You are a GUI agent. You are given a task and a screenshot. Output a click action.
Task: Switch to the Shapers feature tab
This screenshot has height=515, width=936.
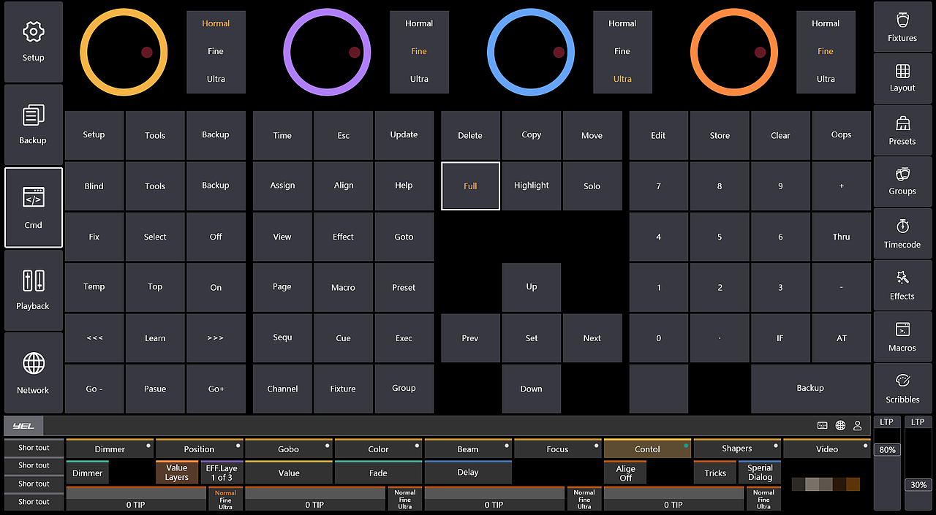(736, 449)
